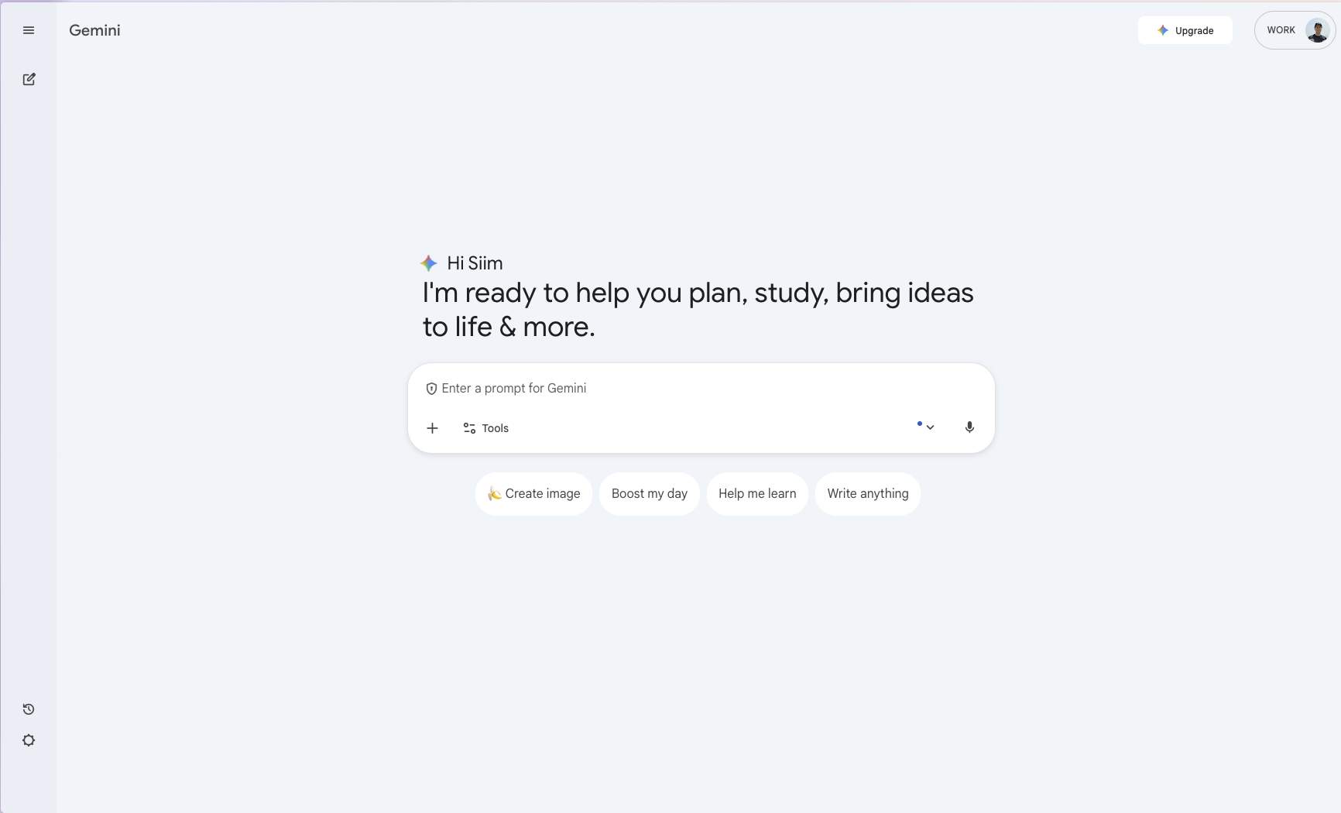Open the Tools menu in prompt box
Viewport: 1341px width, 813px height.
486,428
